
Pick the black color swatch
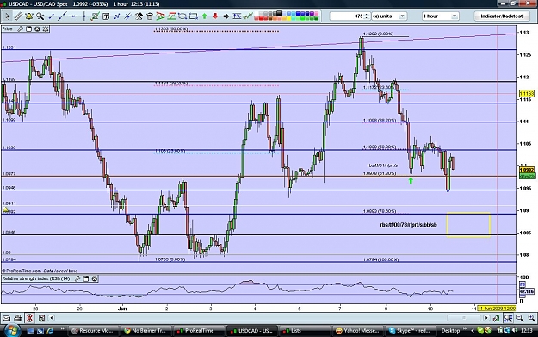[x=279, y=14]
